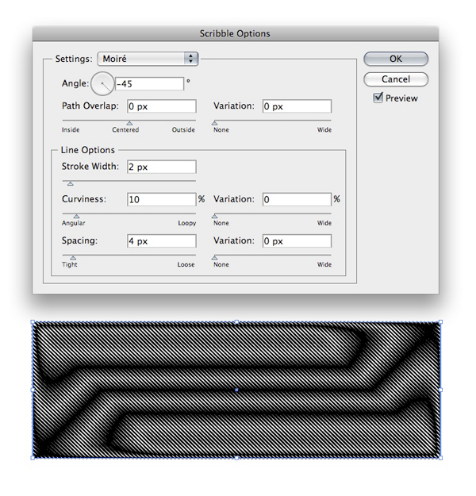Click the Spacing Variation slider handle
The height and width of the screenshot is (496, 476).
coord(215,257)
